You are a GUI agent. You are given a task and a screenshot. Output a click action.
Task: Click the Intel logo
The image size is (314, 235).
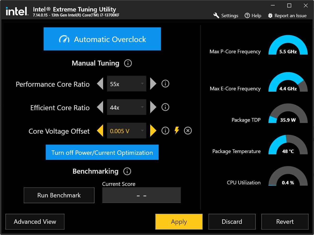(17, 11)
